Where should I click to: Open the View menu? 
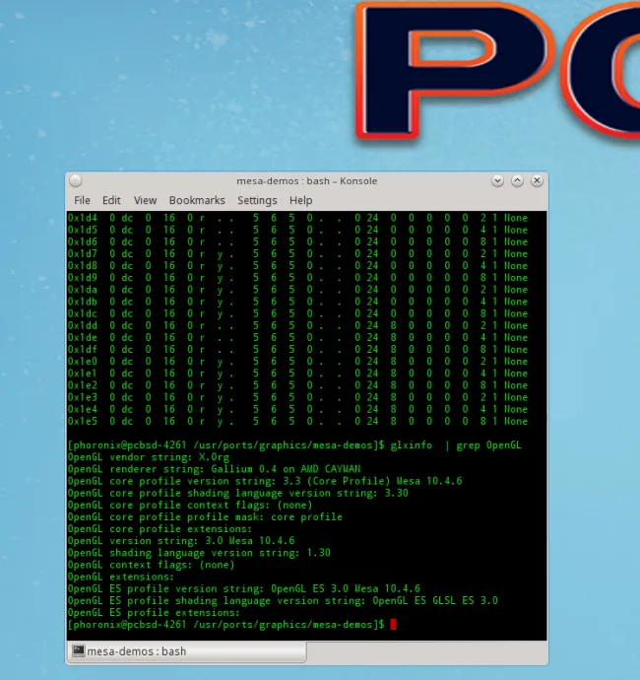(x=145, y=200)
